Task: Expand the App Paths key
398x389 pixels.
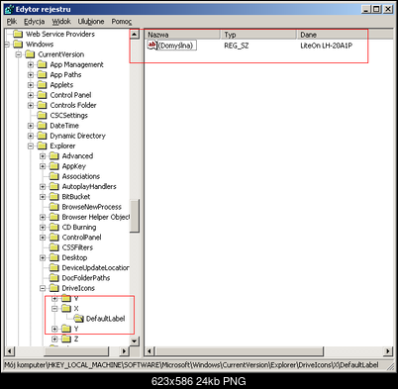Action: (x=31, y=75)
